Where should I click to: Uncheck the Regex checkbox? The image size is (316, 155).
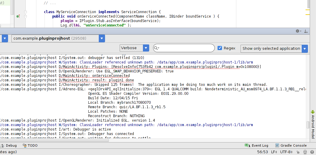220,48
